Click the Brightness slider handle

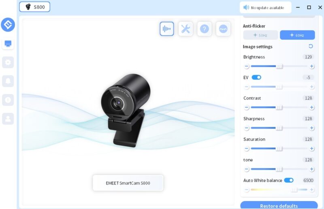coord(279,66)
